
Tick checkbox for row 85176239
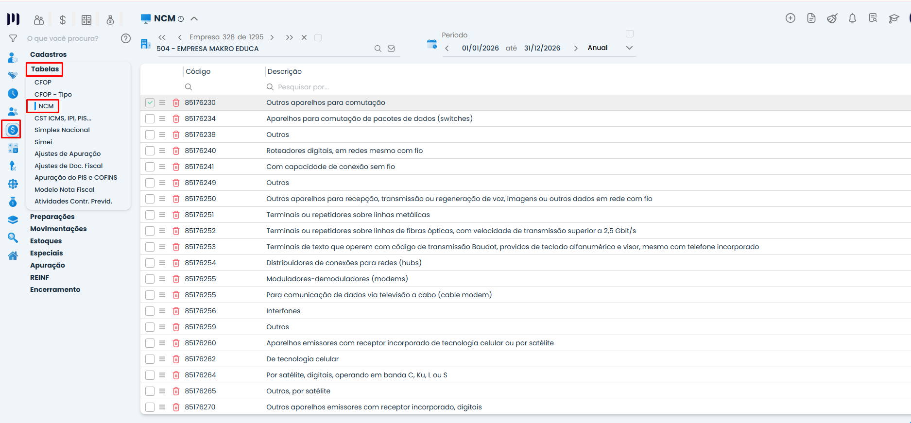click(x=150, y=135)
